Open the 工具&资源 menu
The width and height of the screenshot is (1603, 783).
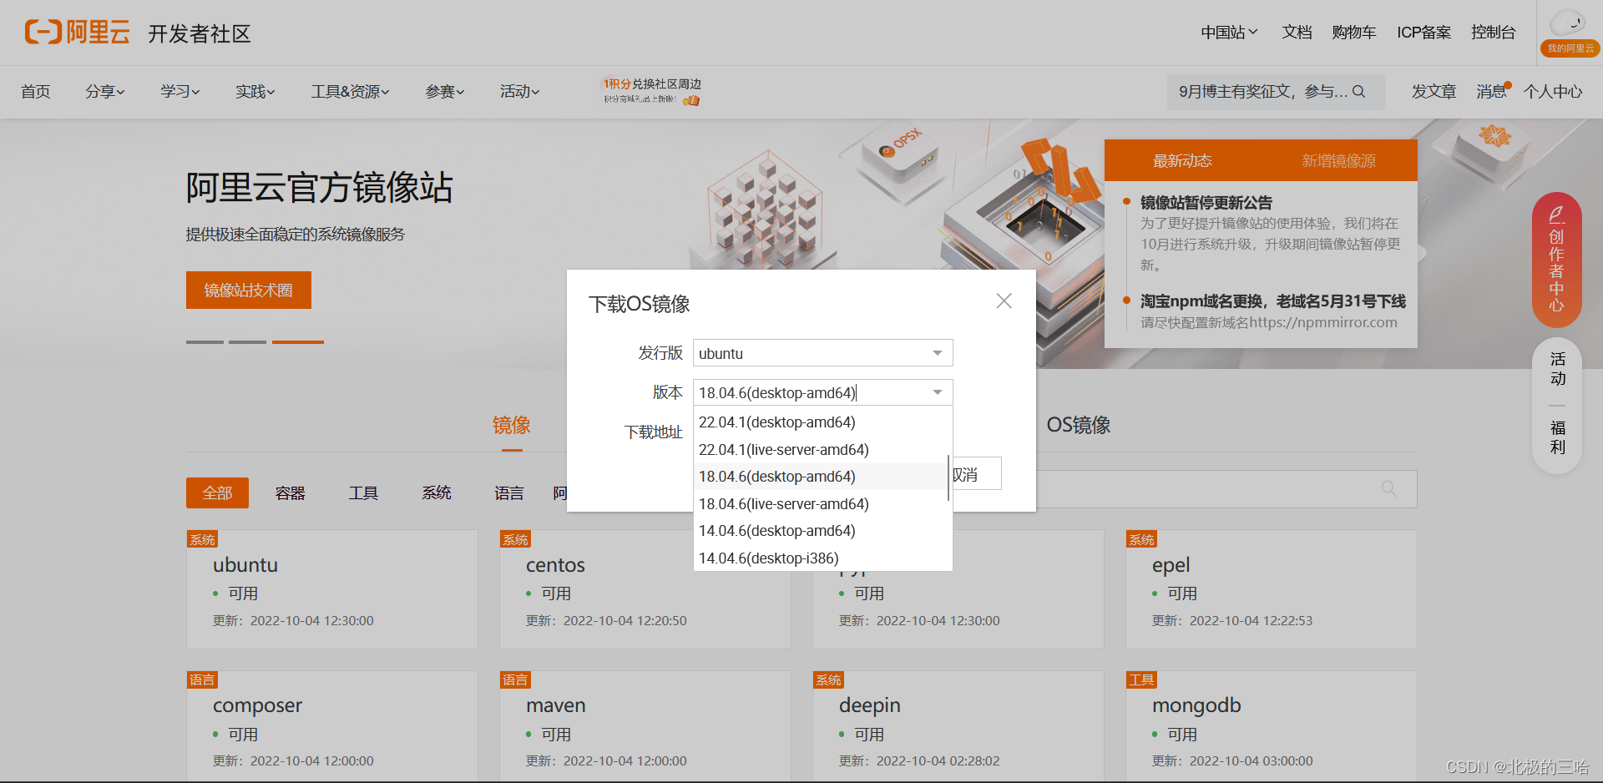(349, 92)
